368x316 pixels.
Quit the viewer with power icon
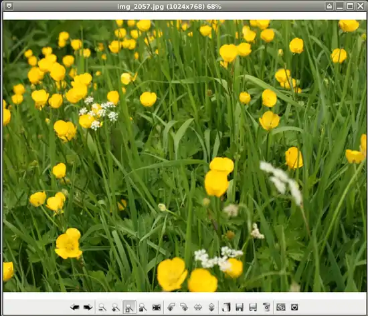[x=294, y=307]
